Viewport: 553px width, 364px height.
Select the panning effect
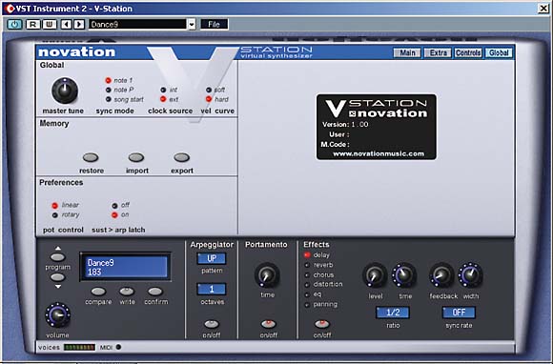[x=307, y=305]
